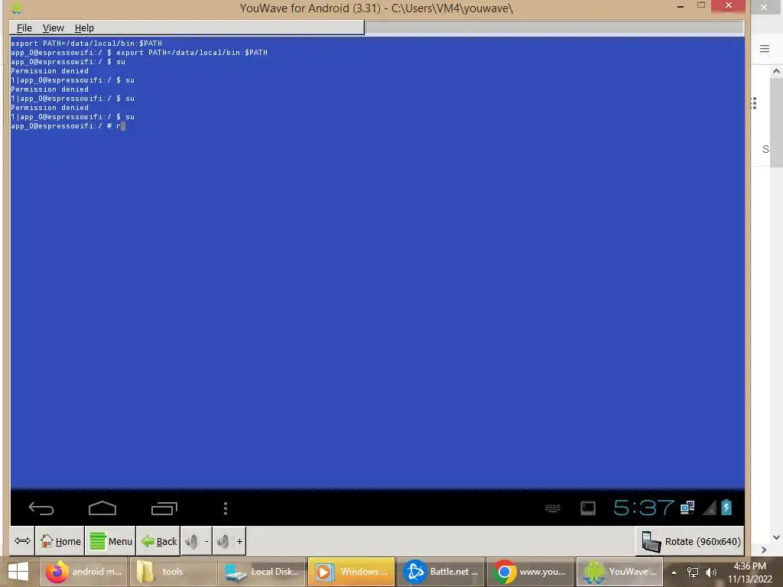Open the Windows Start button
Image resolution: width=783 pixels, height=587 pixels.
coord(18,572)
